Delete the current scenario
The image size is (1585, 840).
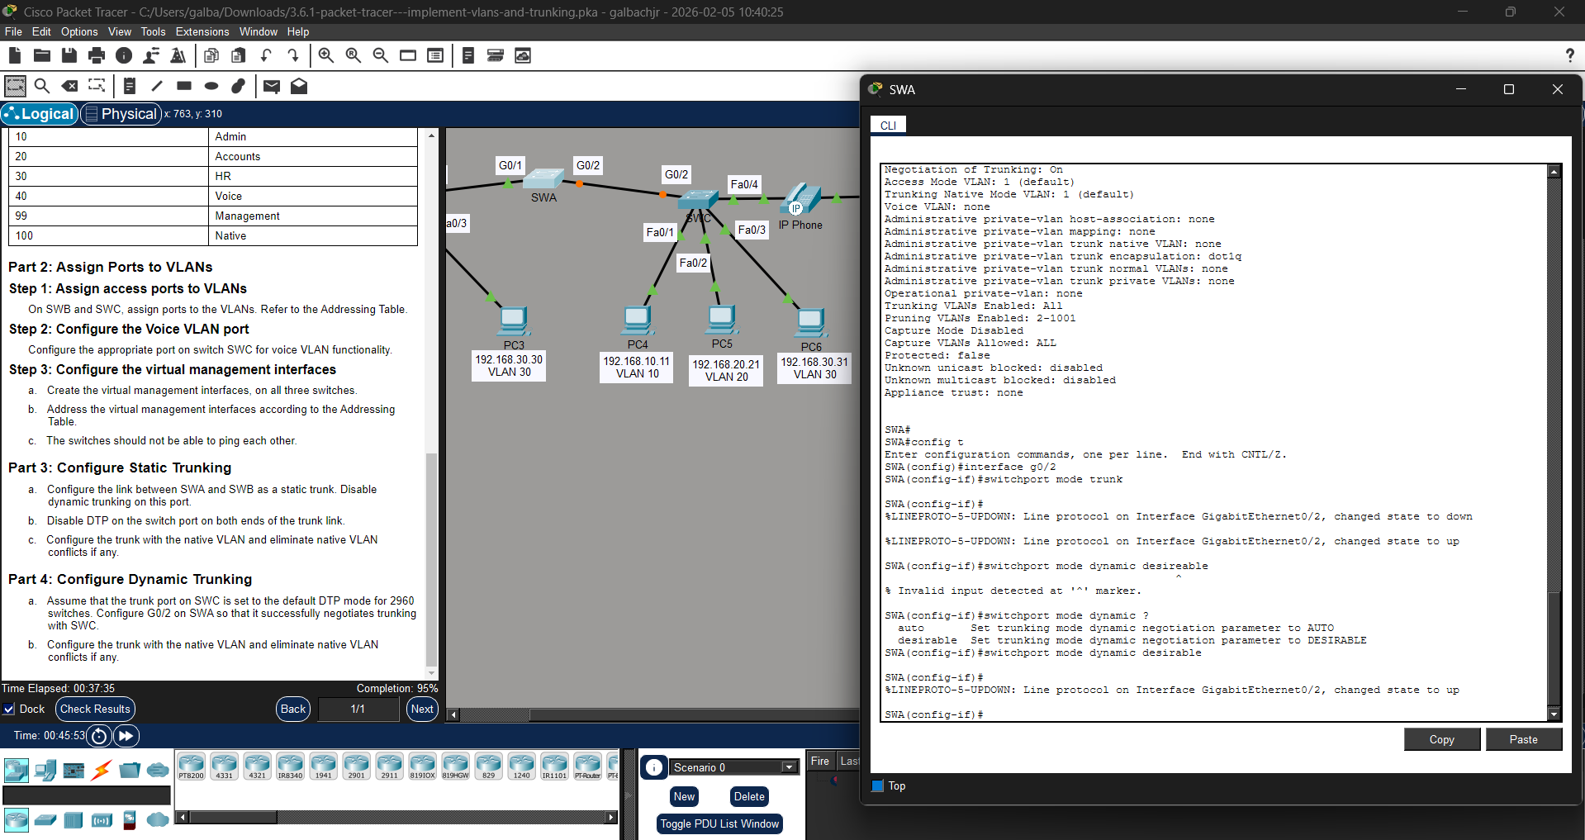click(749, 796)
